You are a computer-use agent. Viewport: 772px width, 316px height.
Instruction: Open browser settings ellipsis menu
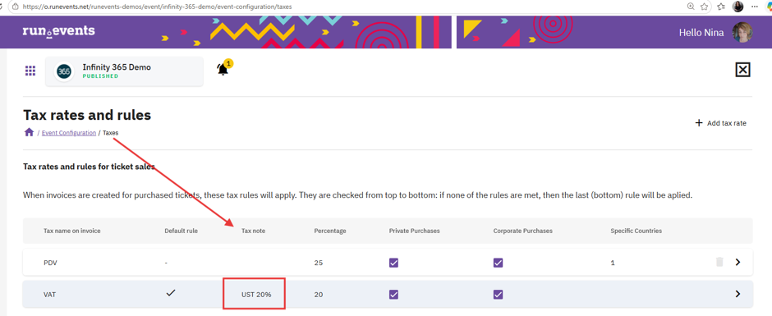pyautogui.click(x=755, y=7)
